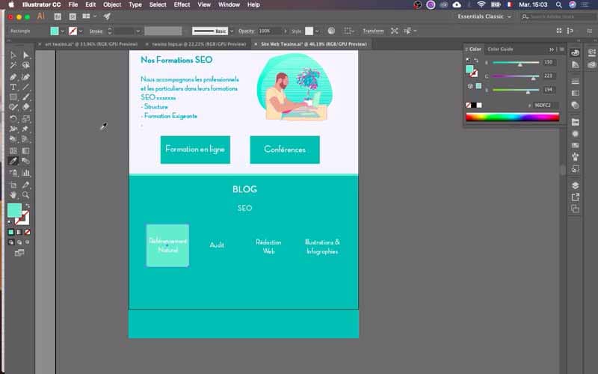Image resolution: width=598 pixels, height=374 pixels.
Task: Open the Object menu
Action: tap(112, 4)
